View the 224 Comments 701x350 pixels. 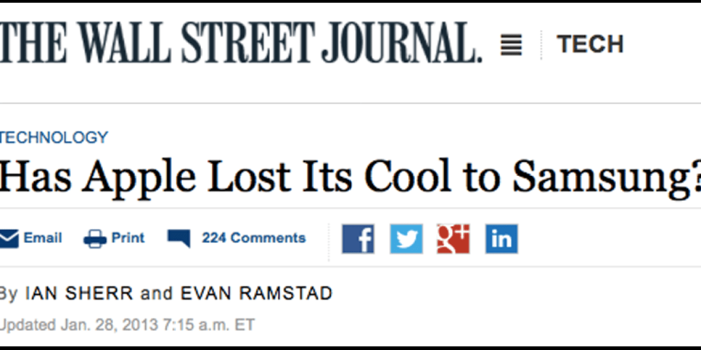tap(254, 238)
